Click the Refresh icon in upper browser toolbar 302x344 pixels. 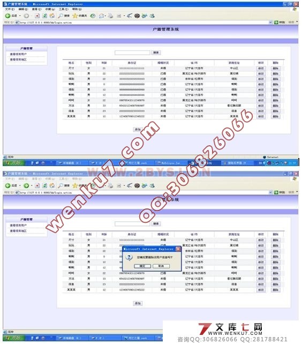[x=45, y=16]
